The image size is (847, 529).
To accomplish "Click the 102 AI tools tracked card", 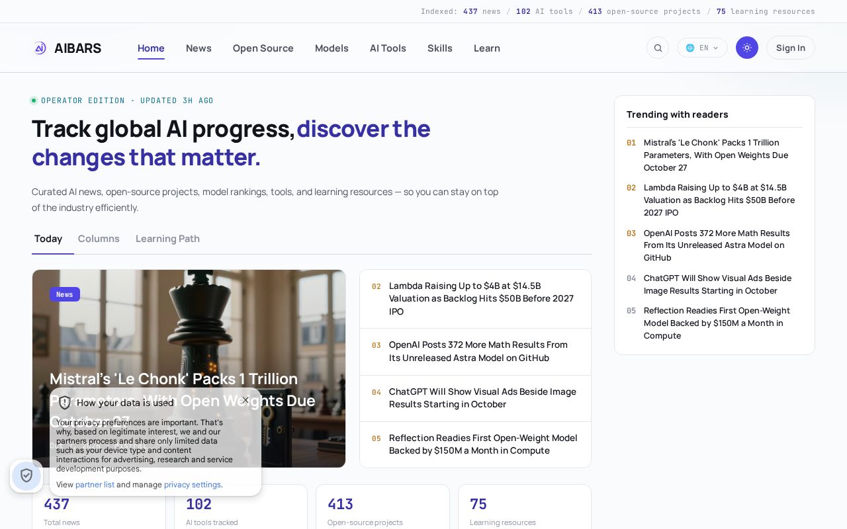I will [241, 507].
